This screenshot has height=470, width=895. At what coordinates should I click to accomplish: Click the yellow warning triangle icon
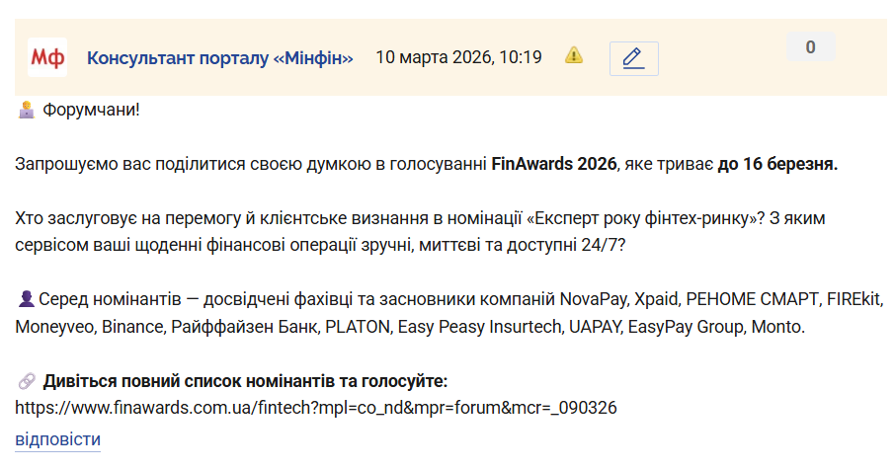[x=574, y=56]
